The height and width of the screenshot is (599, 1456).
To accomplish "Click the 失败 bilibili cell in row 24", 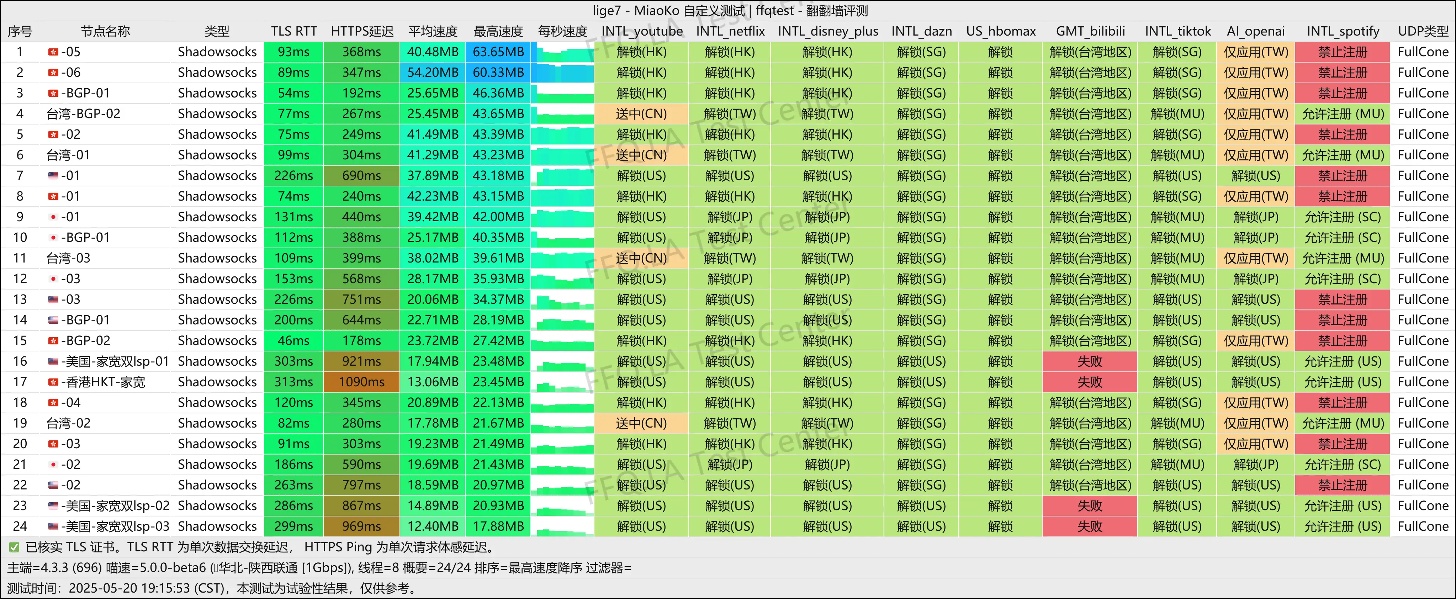I will [x=1090, y=526].
